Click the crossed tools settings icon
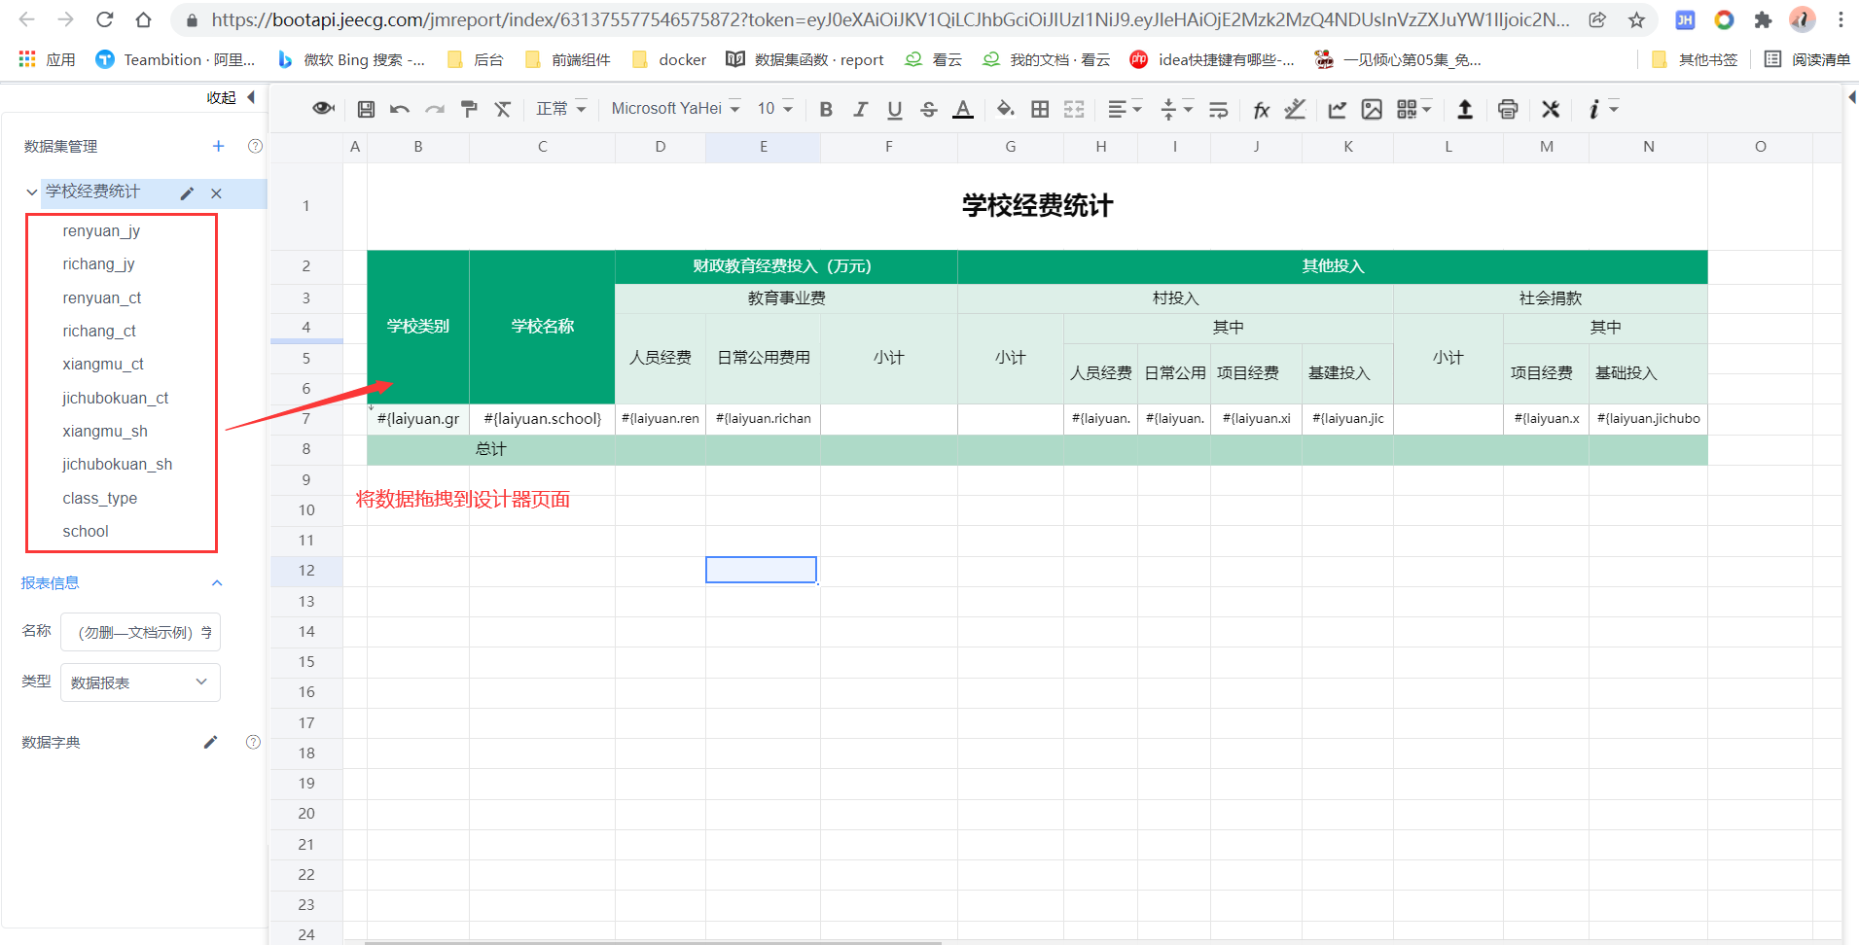The height and width of the screenshot is (945, 1859). (1551, 109)
